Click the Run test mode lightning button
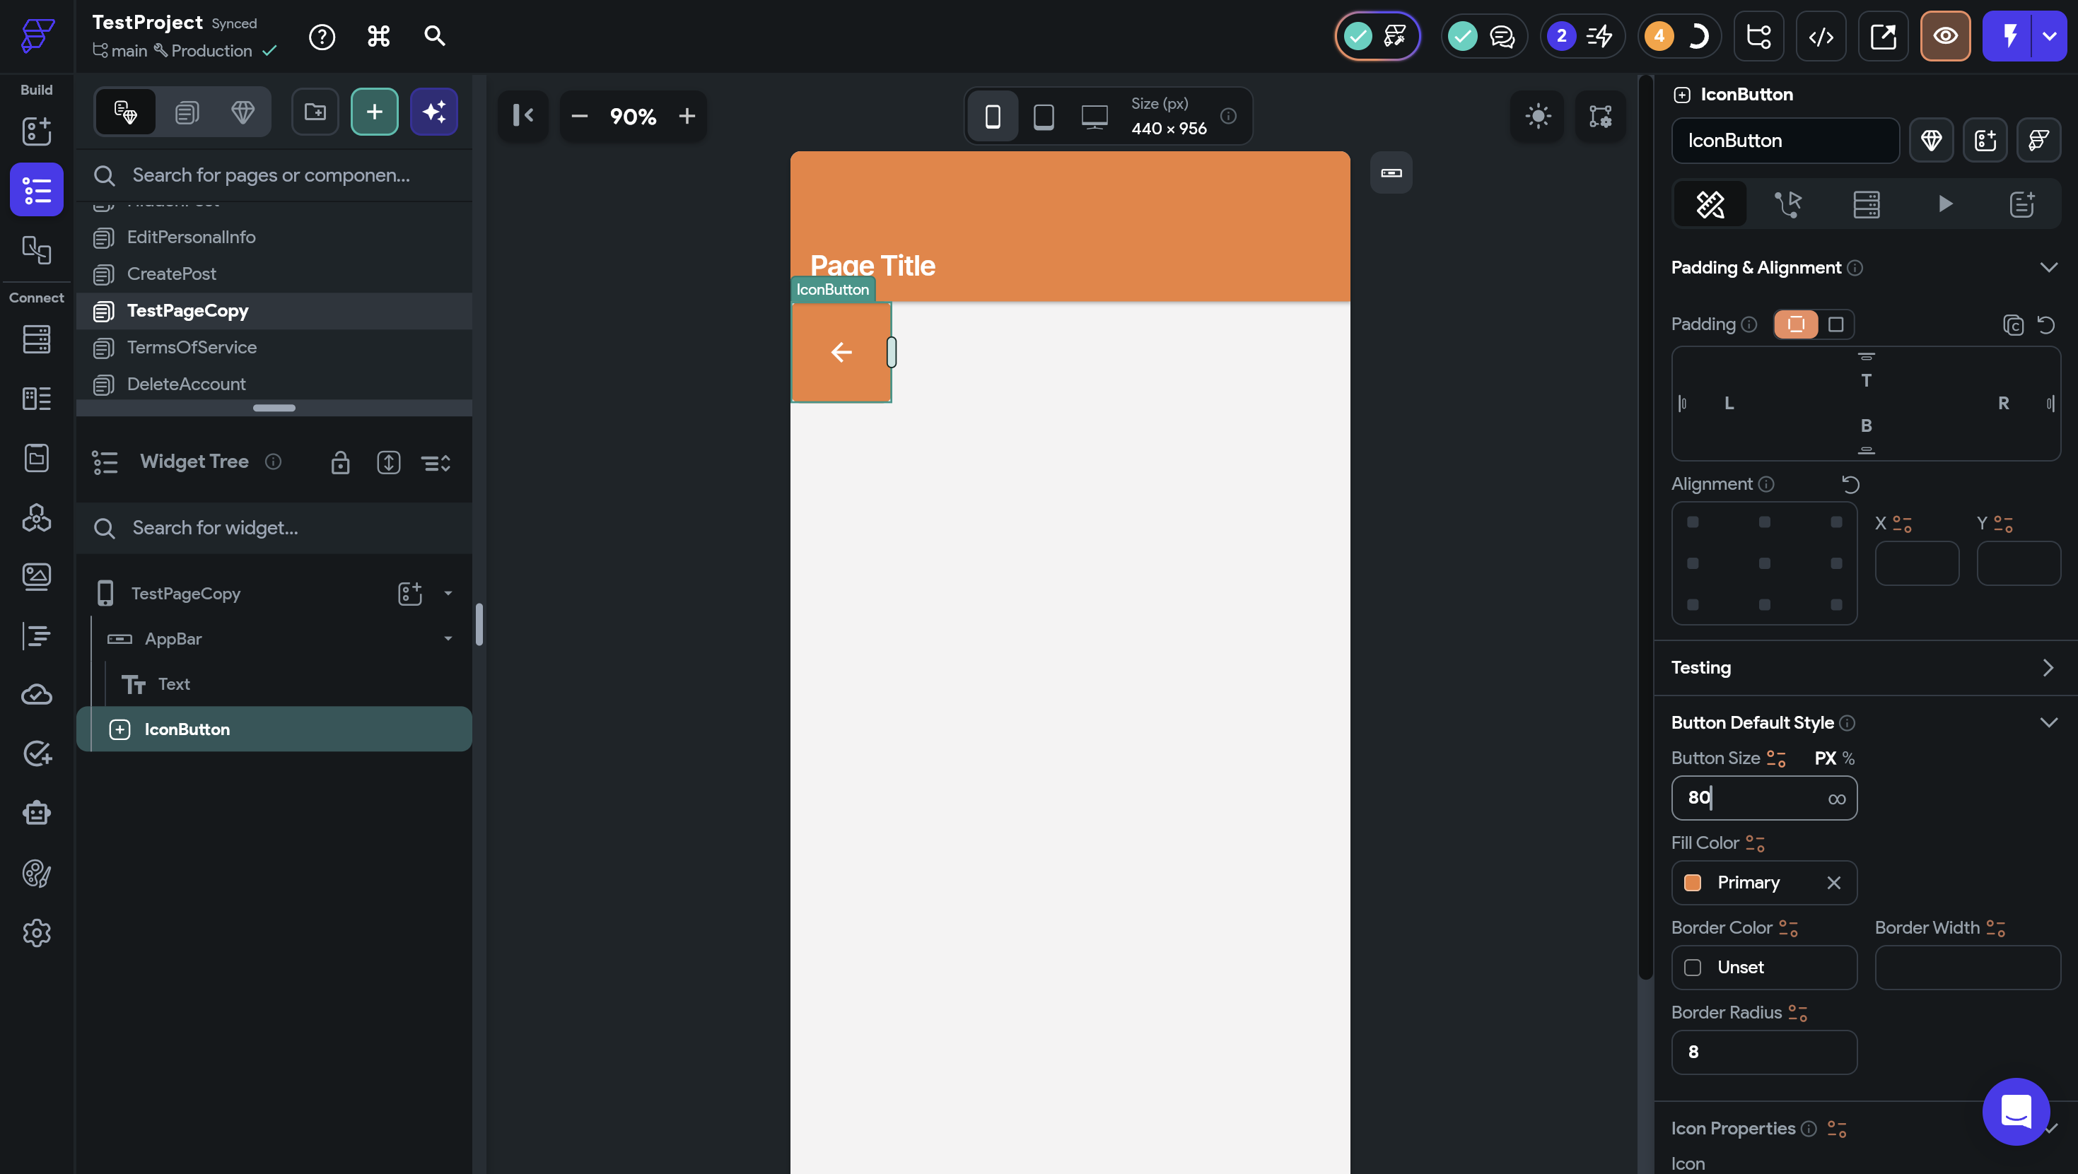This screenshot has width=2078, height=1174. pos(2009,36)
